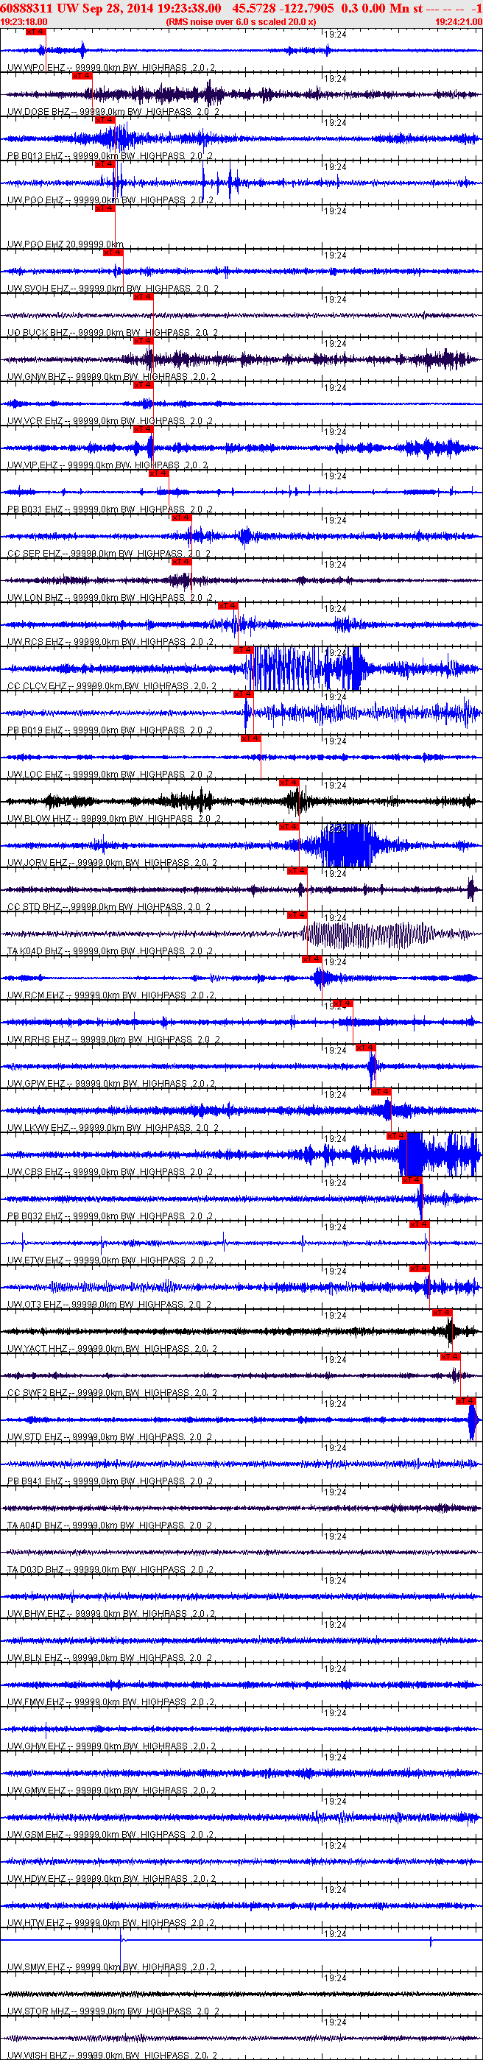Click the red pick flag on UW.RRHS trace
Image resolution: width=483 pixels, height=2060 pixels.
pos(343,1003)
